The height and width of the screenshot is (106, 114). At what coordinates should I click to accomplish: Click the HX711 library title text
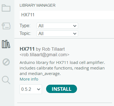click(27, 49)
